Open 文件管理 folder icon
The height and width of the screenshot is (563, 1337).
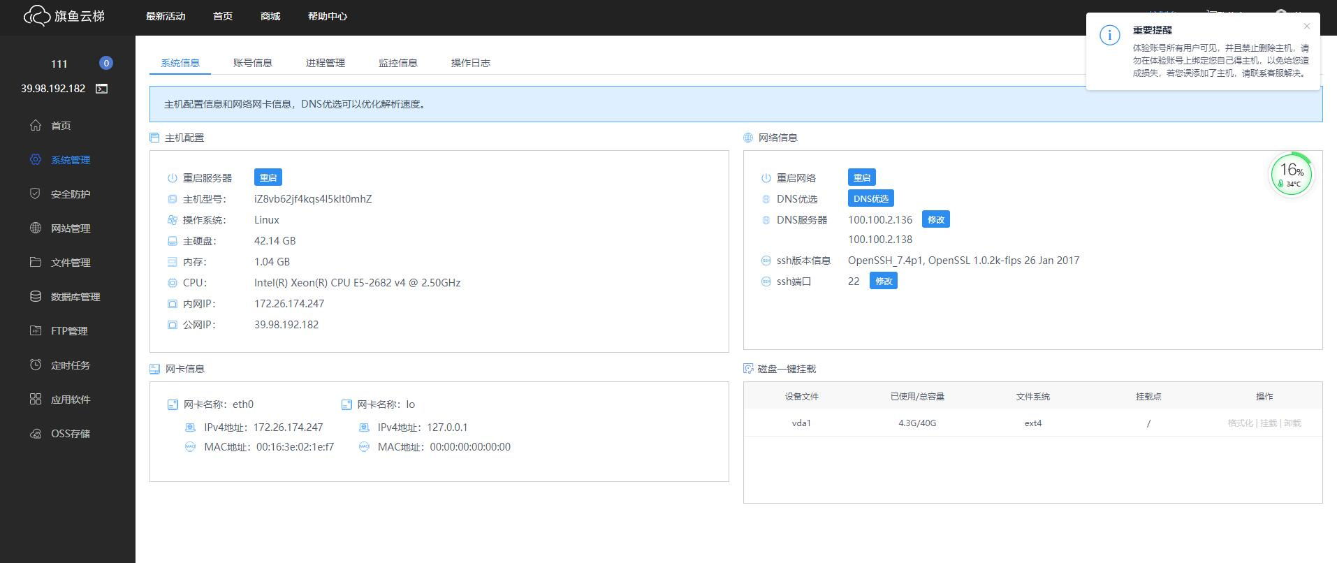[x=36, y=262]
